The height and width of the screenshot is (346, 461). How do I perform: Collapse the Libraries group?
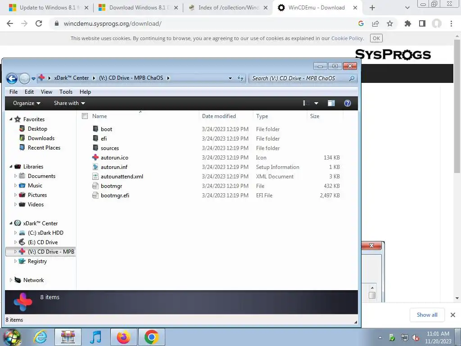coord(11,167)
